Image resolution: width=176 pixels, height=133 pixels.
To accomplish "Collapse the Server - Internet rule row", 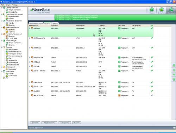I will point(30,71).
